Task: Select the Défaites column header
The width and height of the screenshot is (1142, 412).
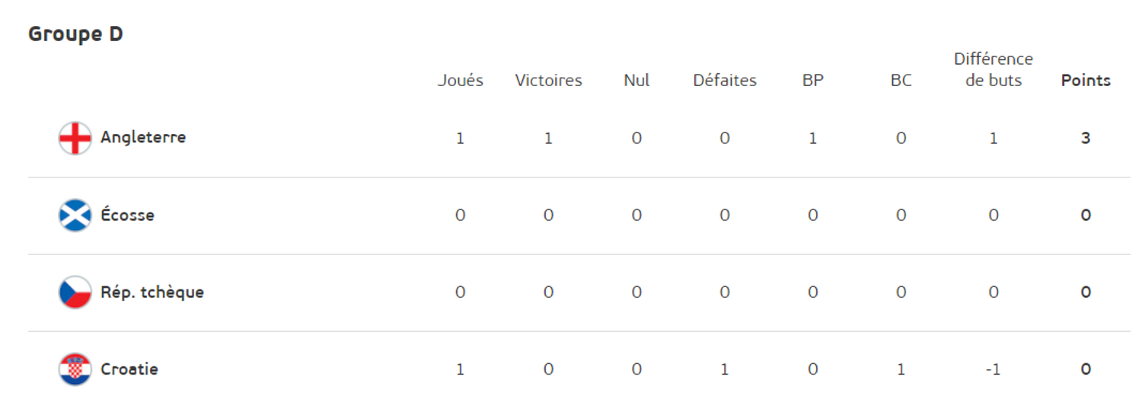Action: point(725,81)
